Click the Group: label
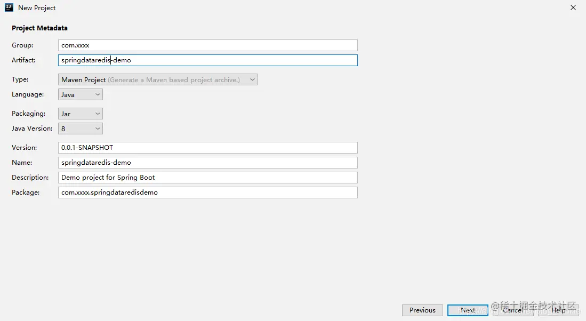This screenshot has height=321, width=586. (22, 45)
